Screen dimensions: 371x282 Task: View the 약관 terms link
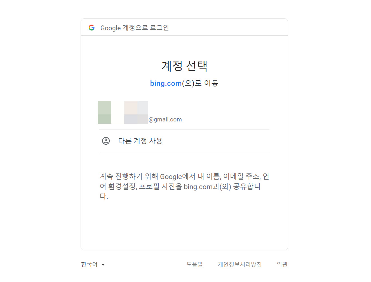click(x=282, y=264)
